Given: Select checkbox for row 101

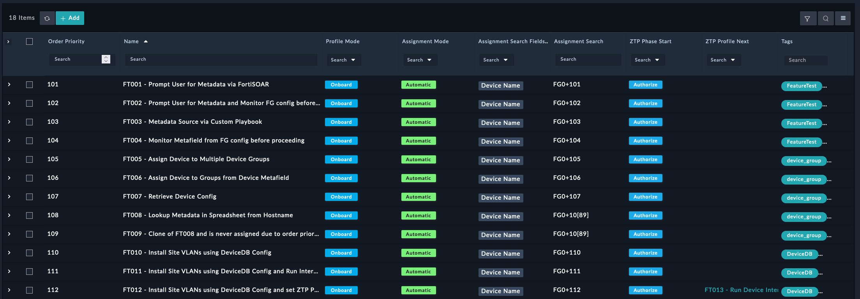Looking at the screenshot, I should (29, 84).
